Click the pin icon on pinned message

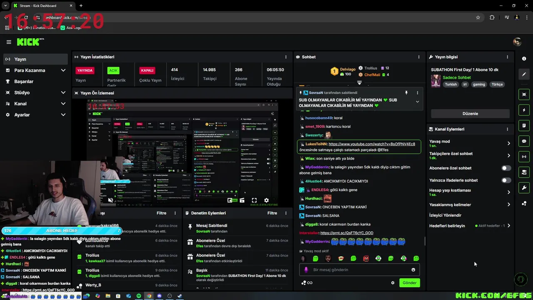click(x=406, y=92)
